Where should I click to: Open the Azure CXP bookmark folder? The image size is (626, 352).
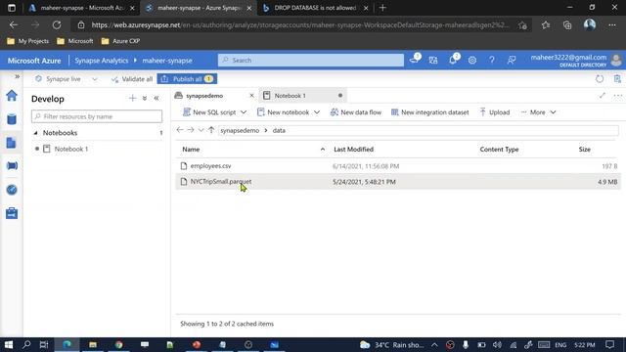tap(120, 41)
